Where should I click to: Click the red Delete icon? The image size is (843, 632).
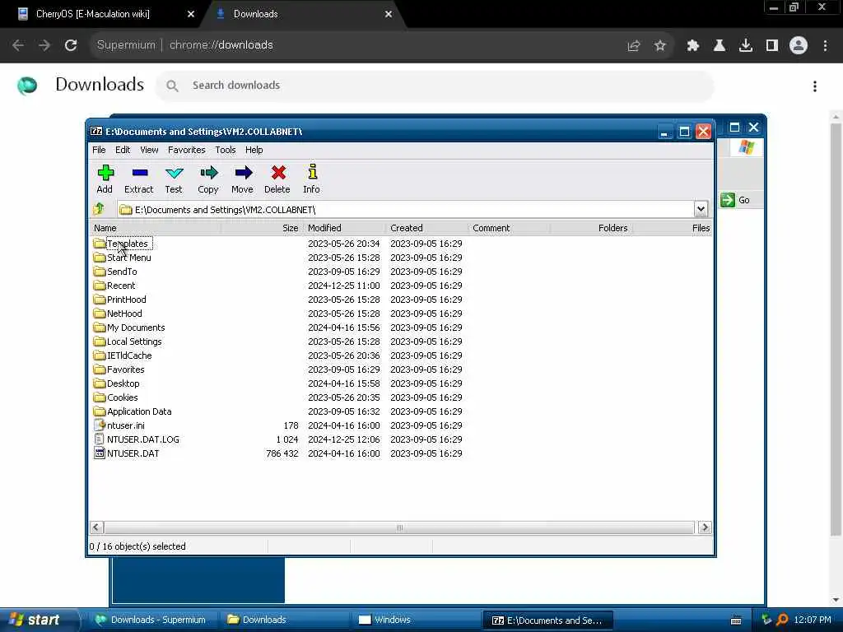coord(277,179)
